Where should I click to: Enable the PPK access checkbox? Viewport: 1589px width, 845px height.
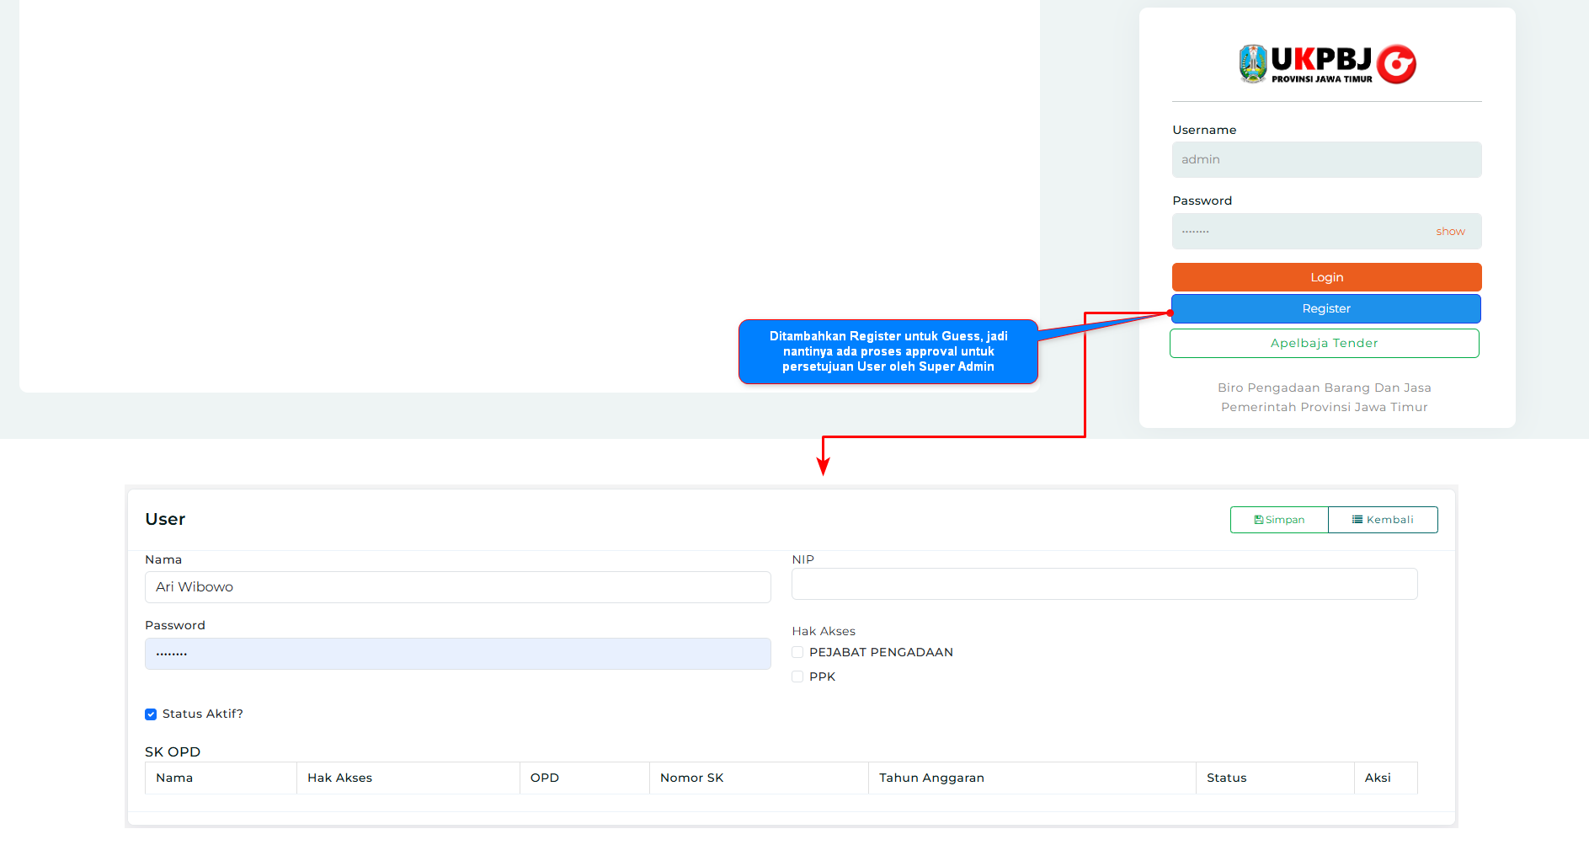click(797, 677)
